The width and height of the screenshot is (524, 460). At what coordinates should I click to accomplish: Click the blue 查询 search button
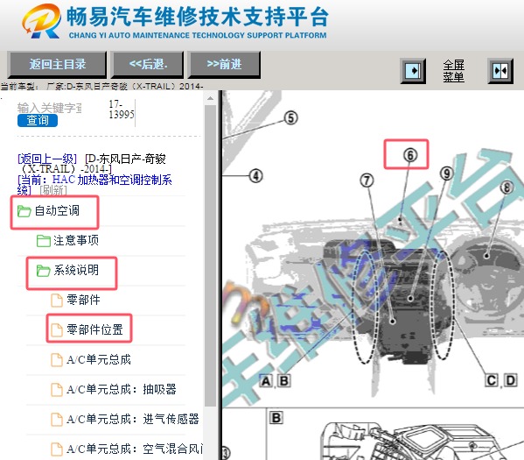[x=38, y=120]
